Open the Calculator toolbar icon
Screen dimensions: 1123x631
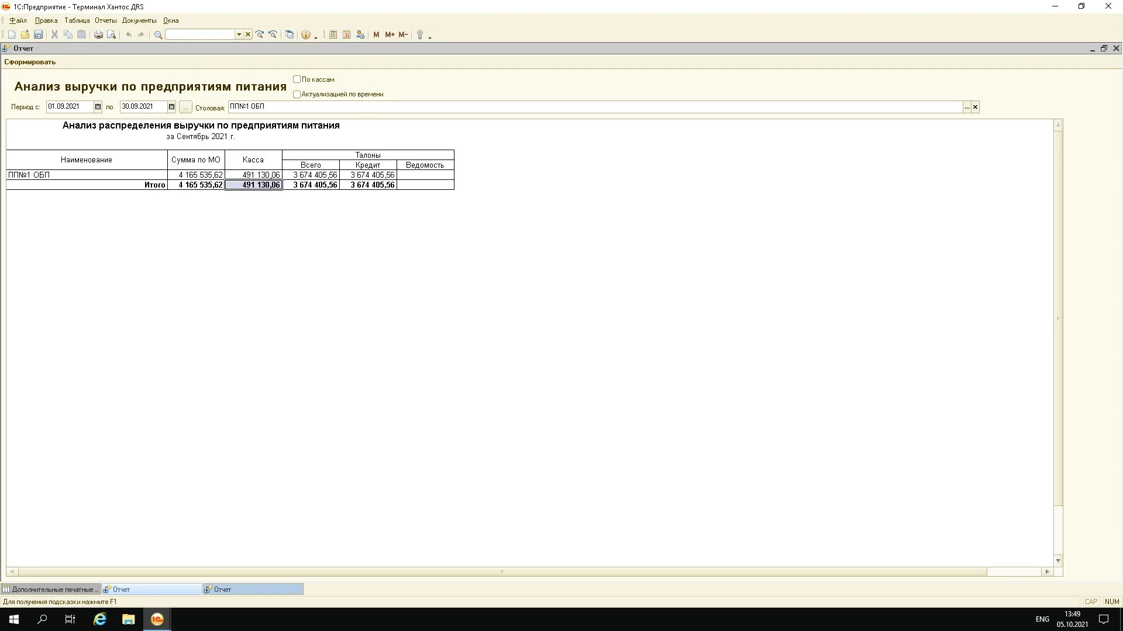(333, 35)
